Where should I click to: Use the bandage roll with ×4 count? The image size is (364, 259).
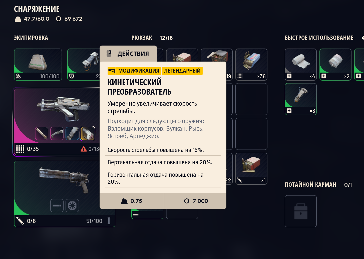pyautogui.click(x=301, y=65)
